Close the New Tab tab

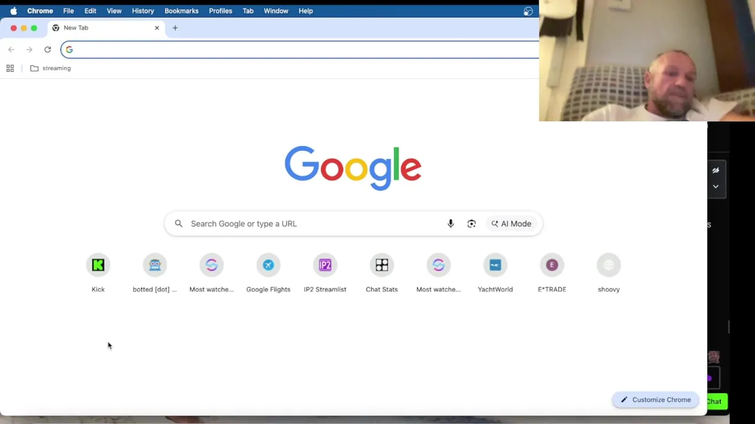(x=157, y=28)
